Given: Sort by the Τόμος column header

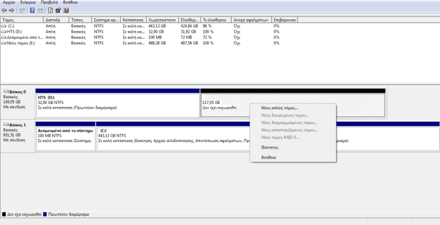Looking at the screenshot, I should [22, 20].
